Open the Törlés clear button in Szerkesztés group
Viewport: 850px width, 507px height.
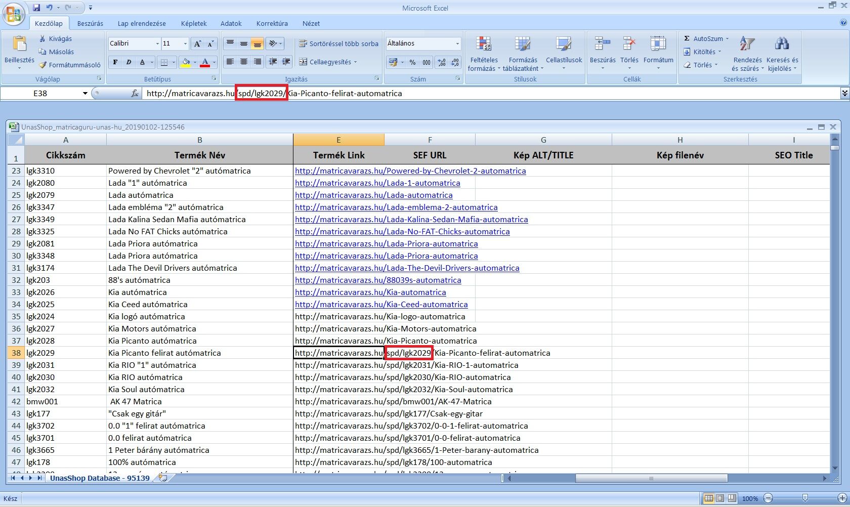click(701, 65)
